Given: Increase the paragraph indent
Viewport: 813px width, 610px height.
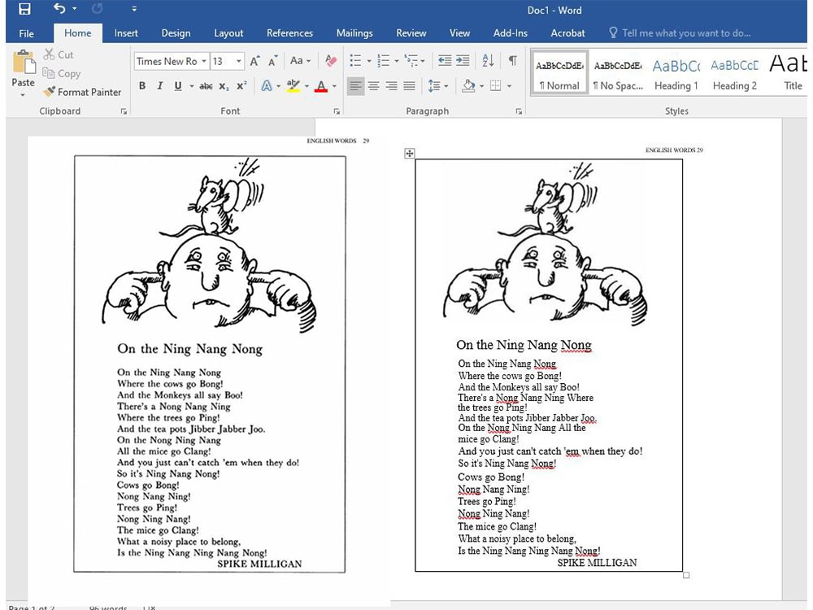Looking at the screenshot, I should (463, 61).
